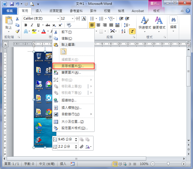Click the Keep Source Formatting paste option icon

click(x=64, y=51)
